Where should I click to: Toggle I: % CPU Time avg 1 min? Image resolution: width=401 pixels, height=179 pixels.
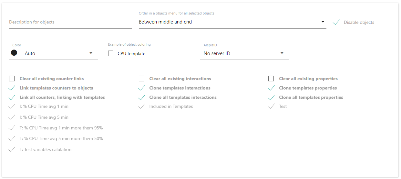tap(12, 106)
